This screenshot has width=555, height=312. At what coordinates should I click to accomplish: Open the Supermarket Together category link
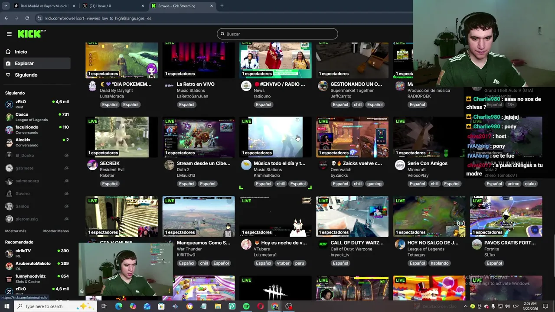(352, 91)
